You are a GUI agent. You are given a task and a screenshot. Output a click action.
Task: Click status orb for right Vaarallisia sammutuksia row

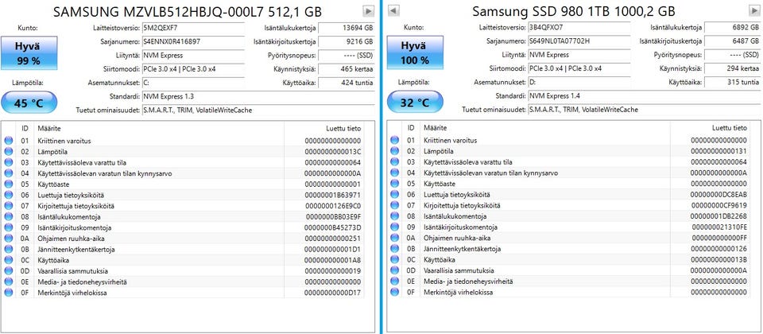coord(395,270)
